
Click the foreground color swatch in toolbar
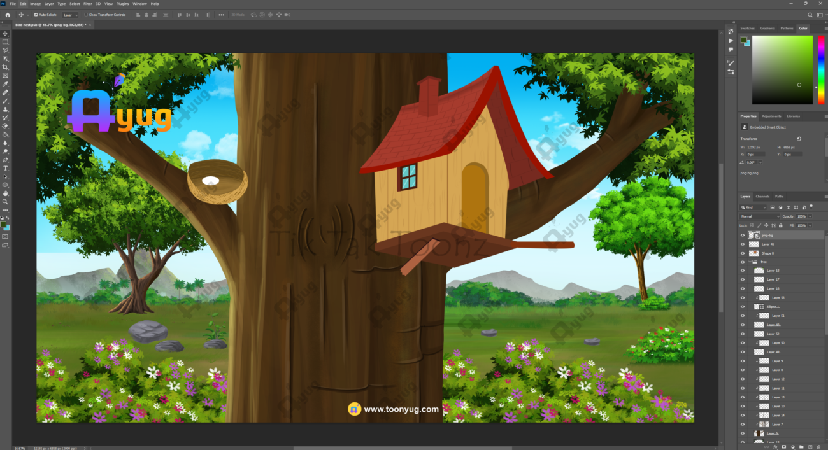(4, 225)
